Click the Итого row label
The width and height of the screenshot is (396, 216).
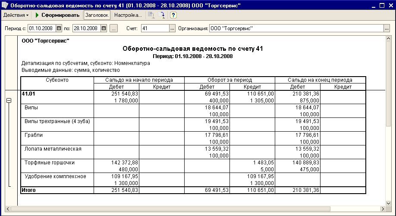click(28, 190)
